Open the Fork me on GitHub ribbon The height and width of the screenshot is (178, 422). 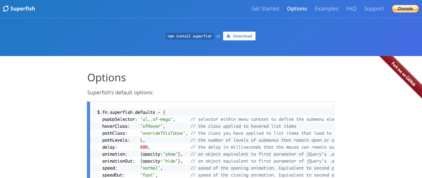click(x=403, y=74)
